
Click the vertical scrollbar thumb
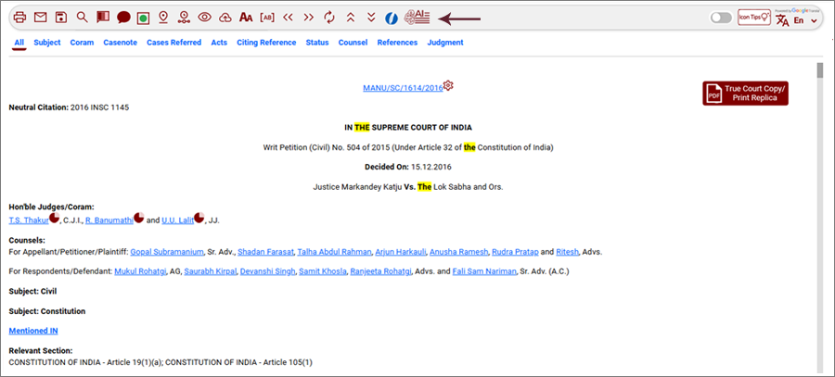point(819,70)
